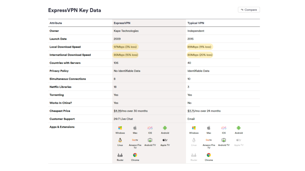The height and width of the screenshot is (171, 305).
Task: Click the 2015 launch date value
Action: 190,39
